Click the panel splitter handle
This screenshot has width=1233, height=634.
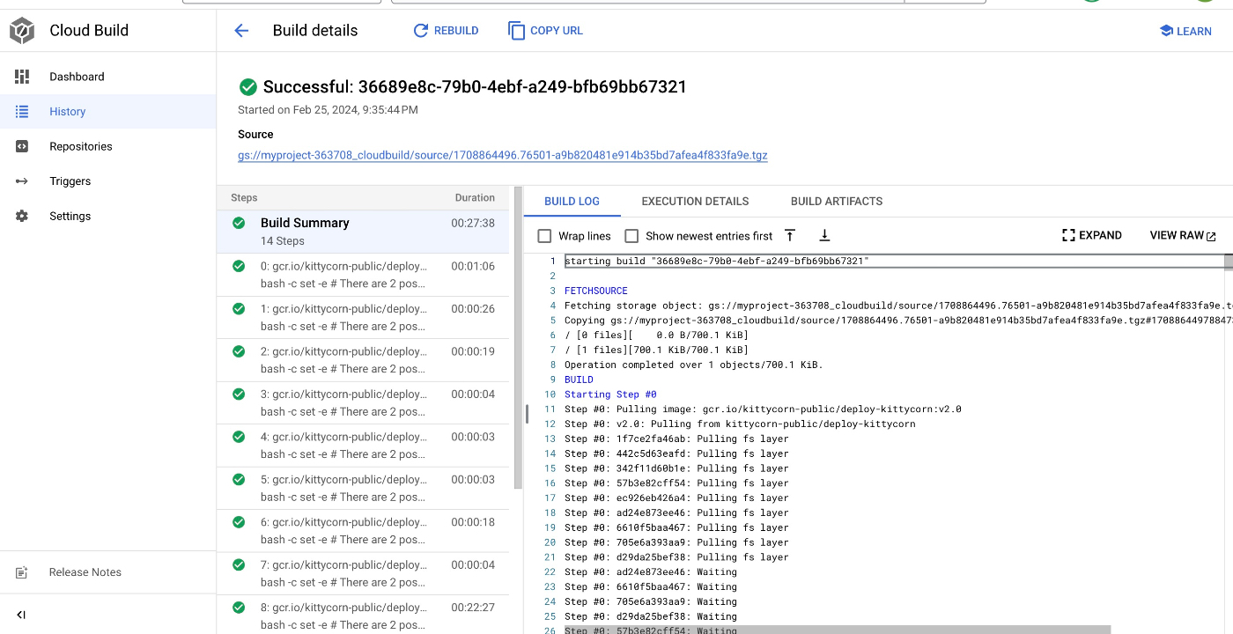[x=527, y=414]
